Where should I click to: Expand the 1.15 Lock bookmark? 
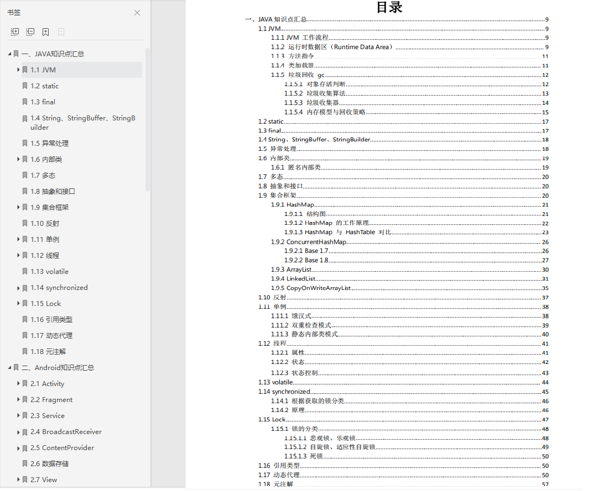pos(18,303)
